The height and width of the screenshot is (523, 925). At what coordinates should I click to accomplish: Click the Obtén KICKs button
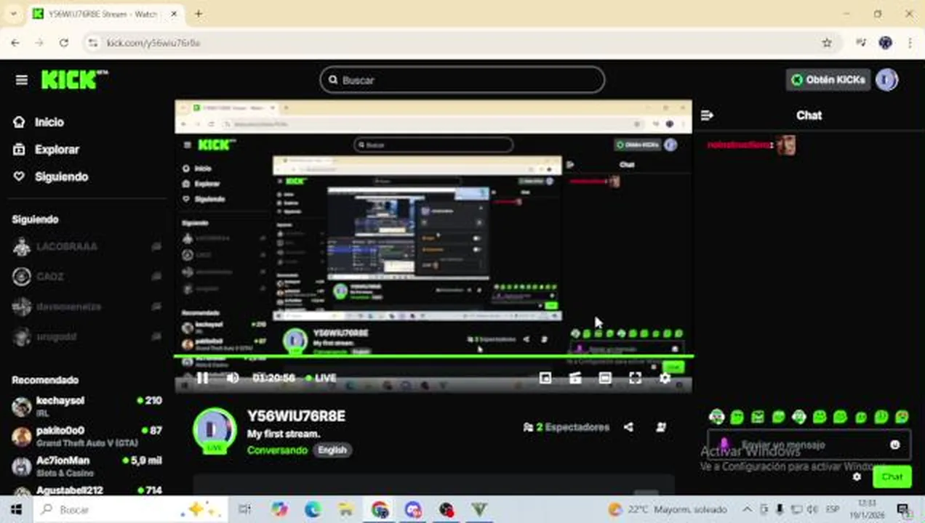coord(828,80)
